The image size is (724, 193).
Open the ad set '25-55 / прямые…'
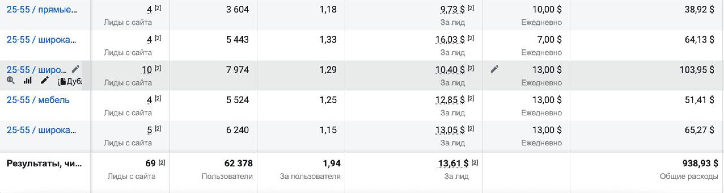[42, 10]
